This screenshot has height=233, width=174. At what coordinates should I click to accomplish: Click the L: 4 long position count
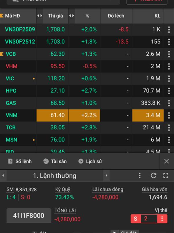point(11,197)
